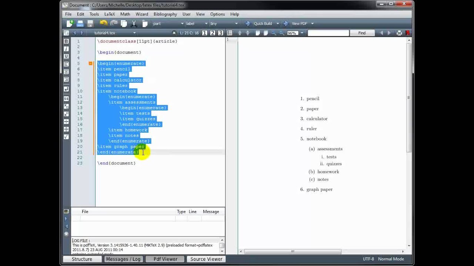Click the PDF viewer horizontal scrollbar
This screenshot has height=266, width=474.
[x=293, y=252]
